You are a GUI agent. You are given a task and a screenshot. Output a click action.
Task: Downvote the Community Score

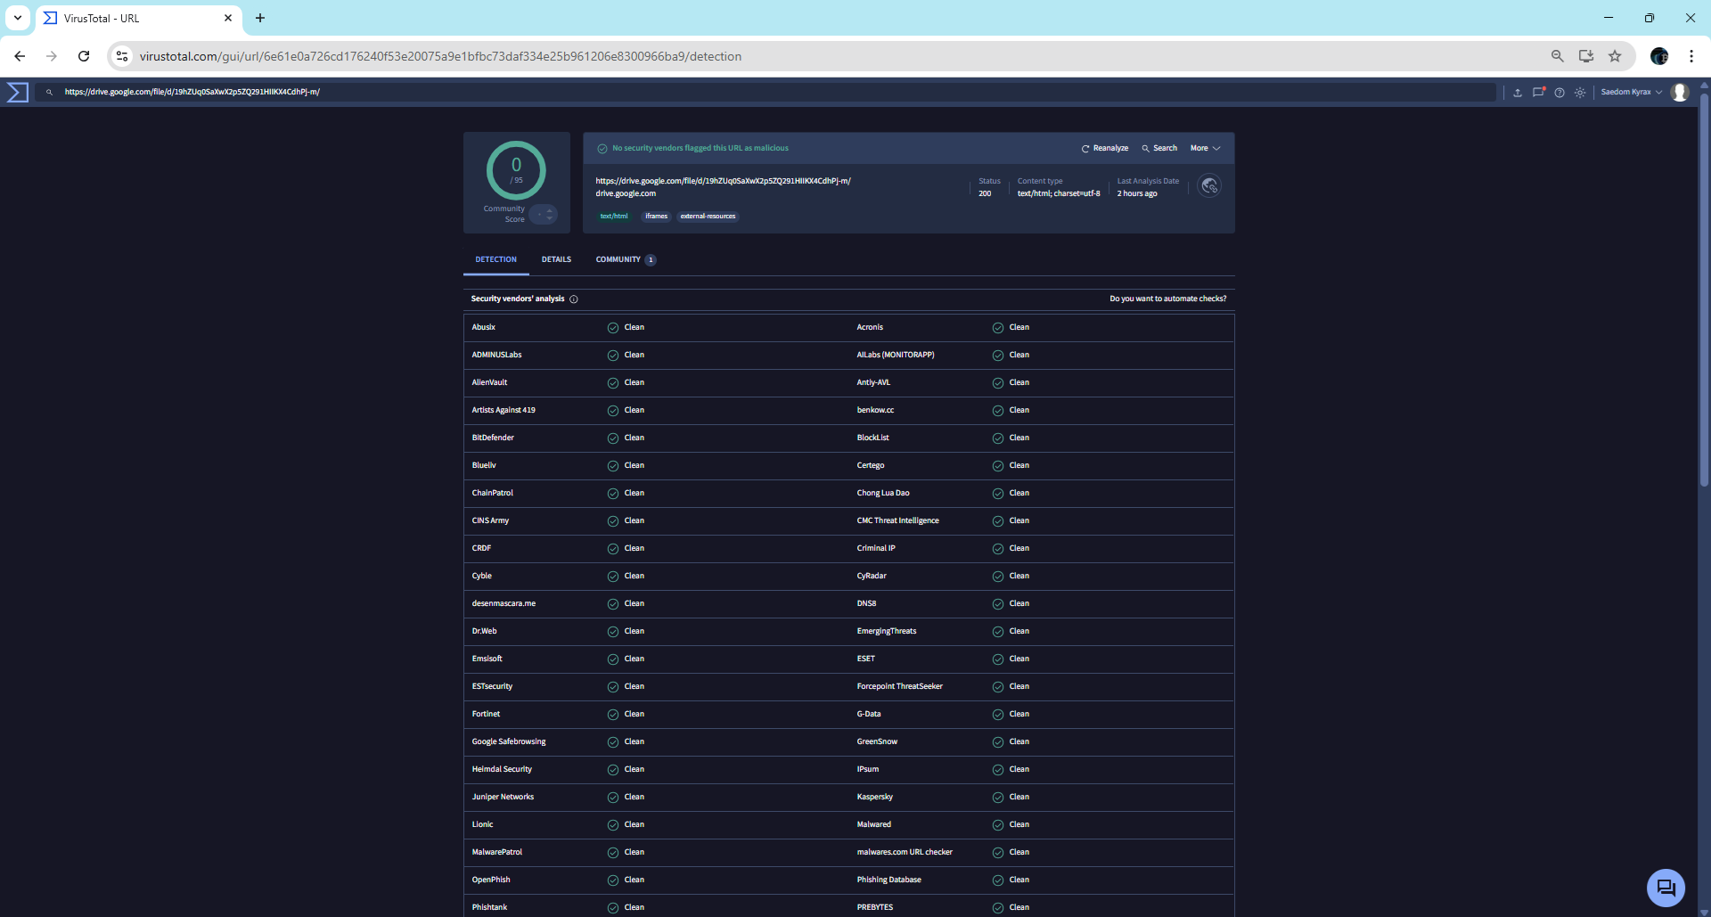[550, 218]
